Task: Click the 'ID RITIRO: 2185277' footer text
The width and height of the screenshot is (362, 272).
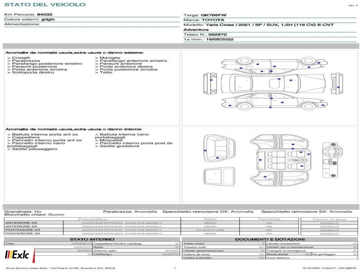Action: [x=320, y=268]
